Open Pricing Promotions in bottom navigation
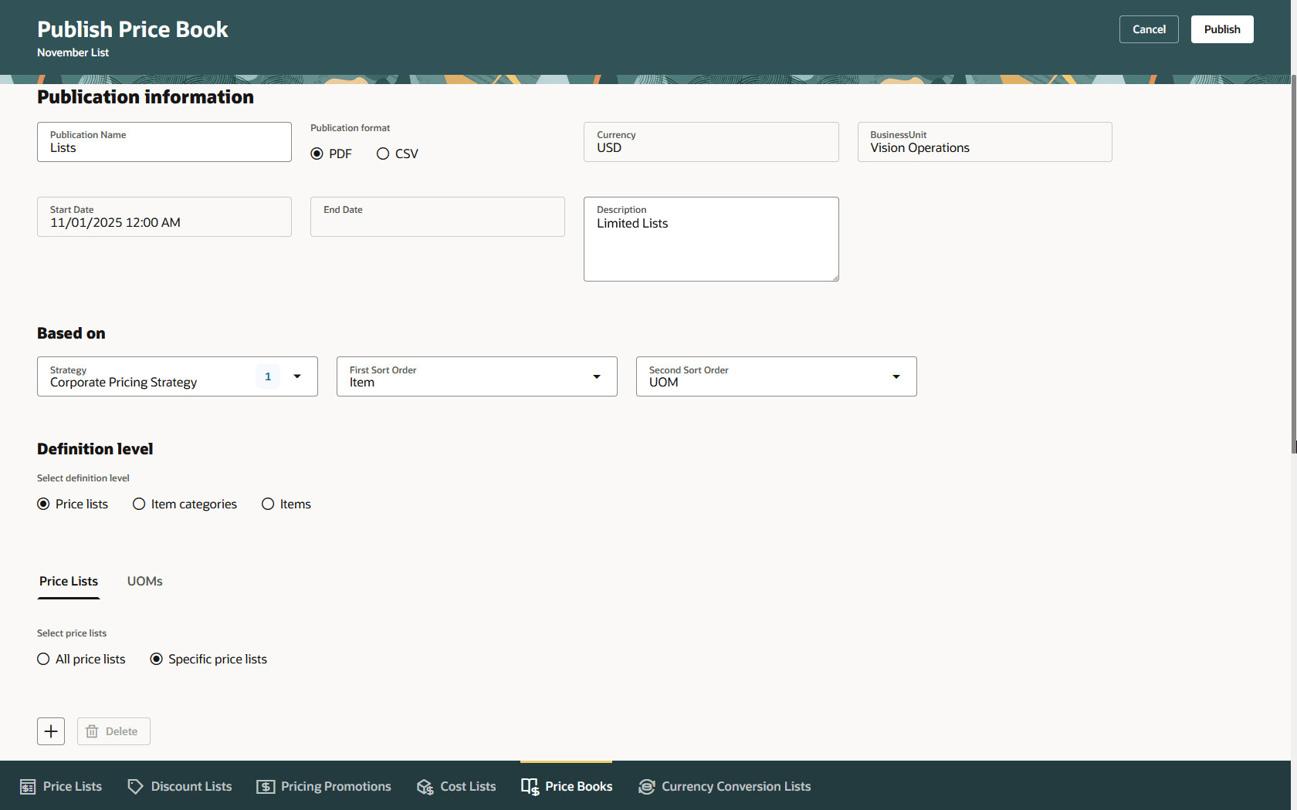Image resolution: width=1297 pixels, height=810 pixels. coord(324,787)
